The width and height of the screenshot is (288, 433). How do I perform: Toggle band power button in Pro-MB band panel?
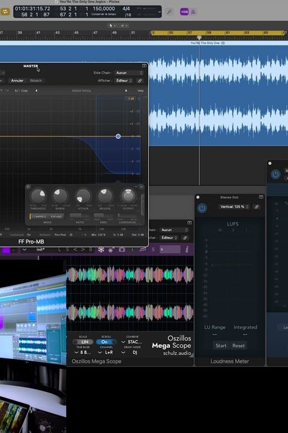[x=28, y=187]
